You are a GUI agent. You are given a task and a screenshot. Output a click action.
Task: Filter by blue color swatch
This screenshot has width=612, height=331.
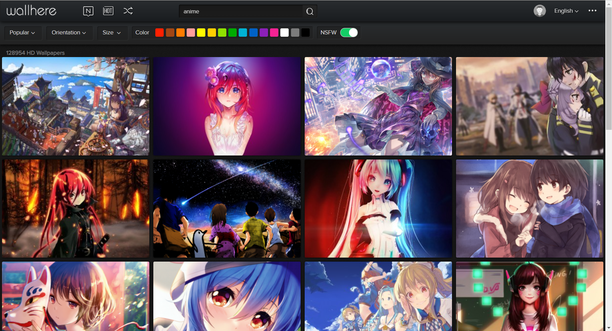click(x=253, y=33)
